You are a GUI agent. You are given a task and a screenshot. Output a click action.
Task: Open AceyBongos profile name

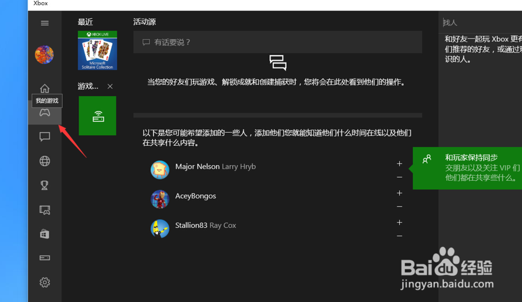[x=195, y=196]
